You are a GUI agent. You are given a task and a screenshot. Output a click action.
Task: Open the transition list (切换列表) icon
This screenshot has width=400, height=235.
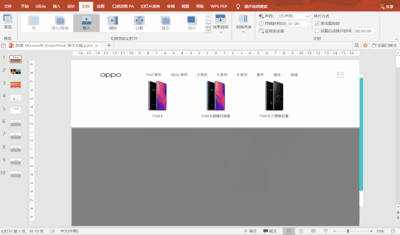[x=244, y=22]
